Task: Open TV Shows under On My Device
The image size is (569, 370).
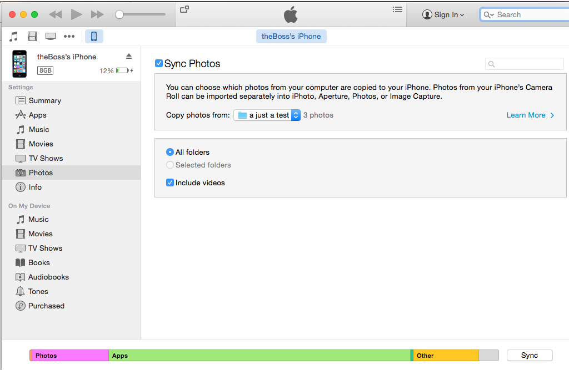Action: (x=71, y=248)
